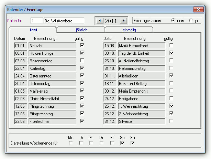Tick the Mariä Himmelfahrt gültig checkbox
The width and height of the screenshot is (211, 159).
tap(171, 45)
